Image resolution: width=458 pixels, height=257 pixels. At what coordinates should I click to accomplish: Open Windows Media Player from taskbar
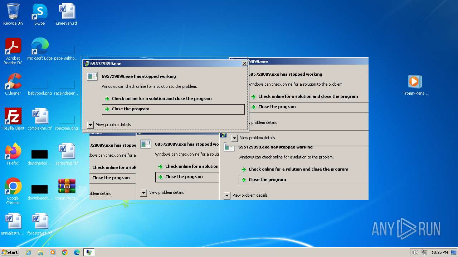[53, 252]
